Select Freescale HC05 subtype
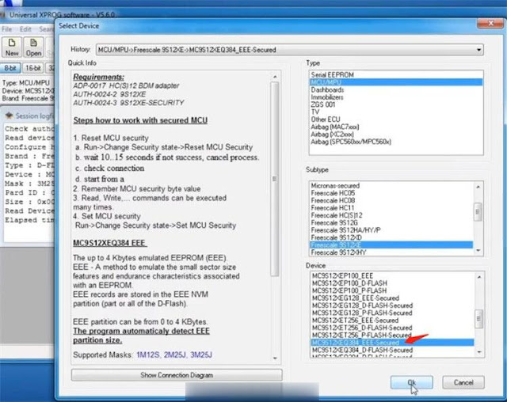507x402 pixels. (x=391, y=193)
